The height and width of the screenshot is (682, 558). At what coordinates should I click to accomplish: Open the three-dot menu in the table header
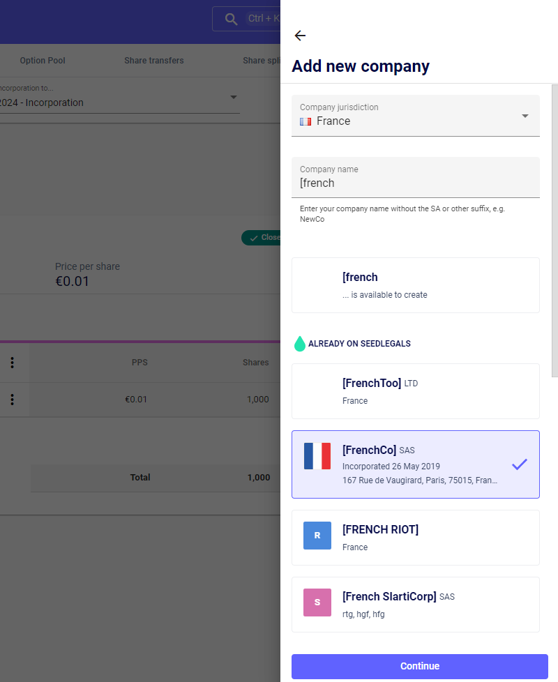click(x=12, y=363)
